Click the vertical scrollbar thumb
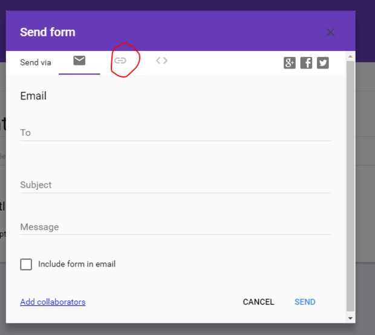The width and height of the screenshot is (375, 335). click(x=350, y=187)
